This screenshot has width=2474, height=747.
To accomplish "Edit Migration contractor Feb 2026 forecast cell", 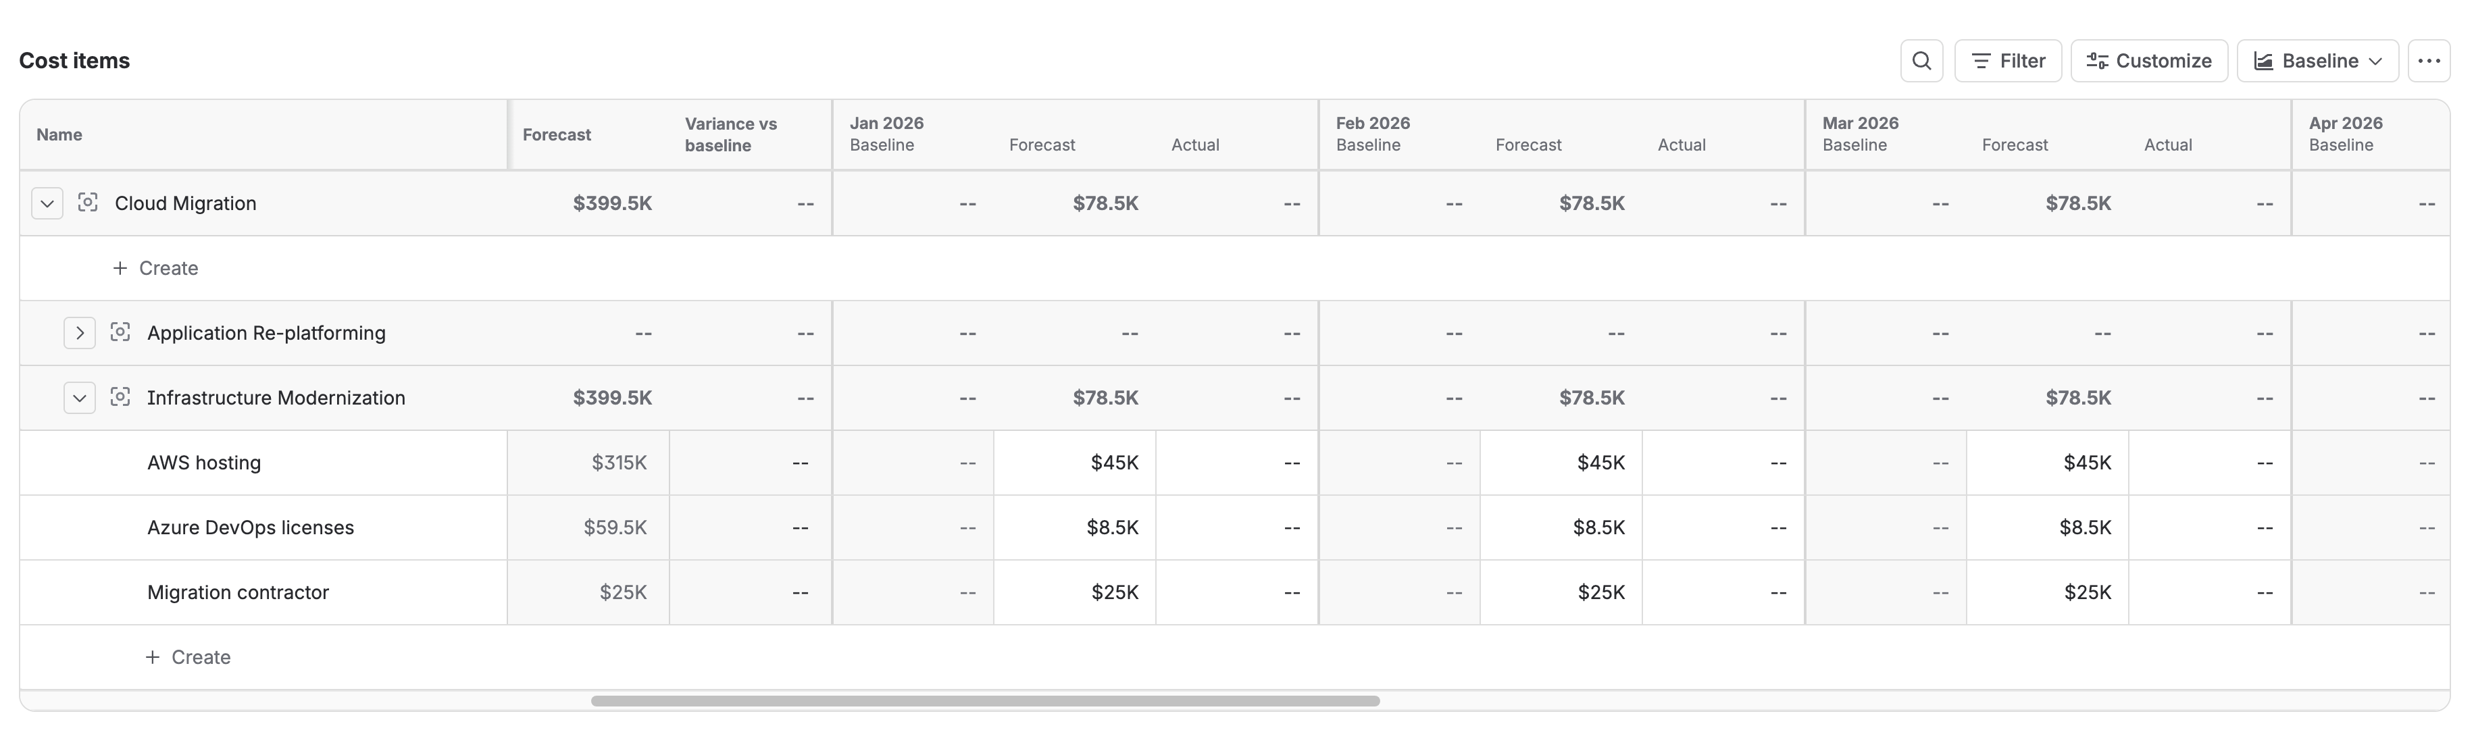I will tap(1561, 592).
